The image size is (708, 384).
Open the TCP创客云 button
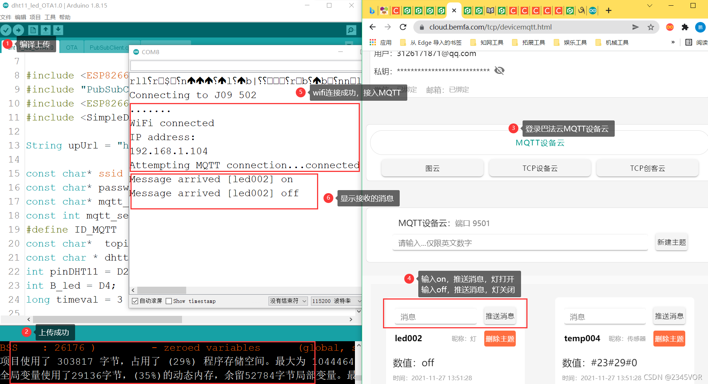point(647,168)
